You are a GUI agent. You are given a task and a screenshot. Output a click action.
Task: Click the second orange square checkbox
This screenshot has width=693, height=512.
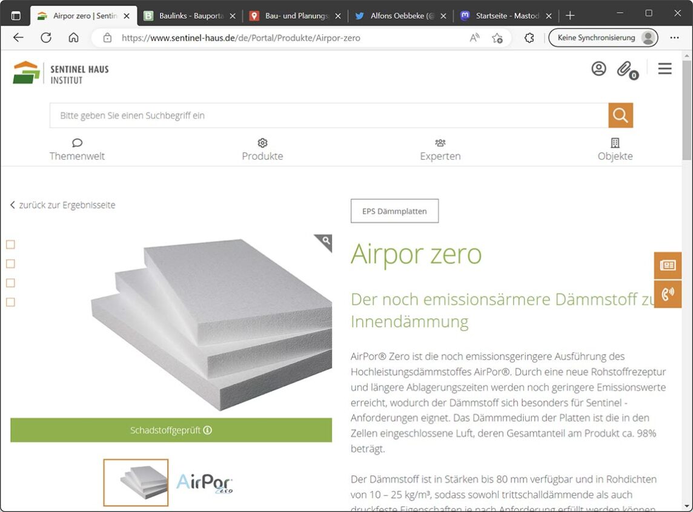11,263
